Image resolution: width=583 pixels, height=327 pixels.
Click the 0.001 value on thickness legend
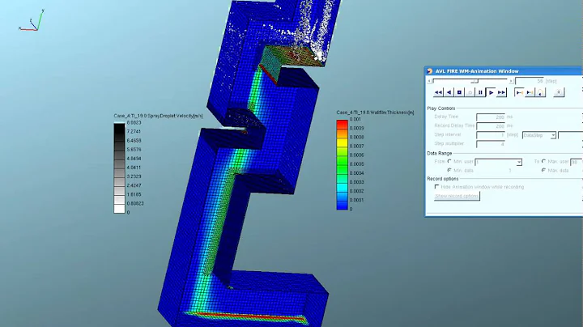355,119
